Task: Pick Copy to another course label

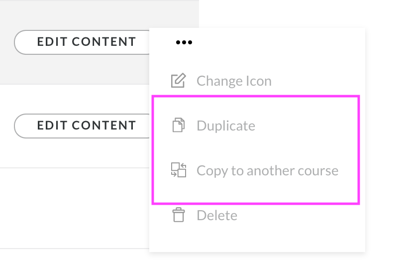Action: pos(267,170)
